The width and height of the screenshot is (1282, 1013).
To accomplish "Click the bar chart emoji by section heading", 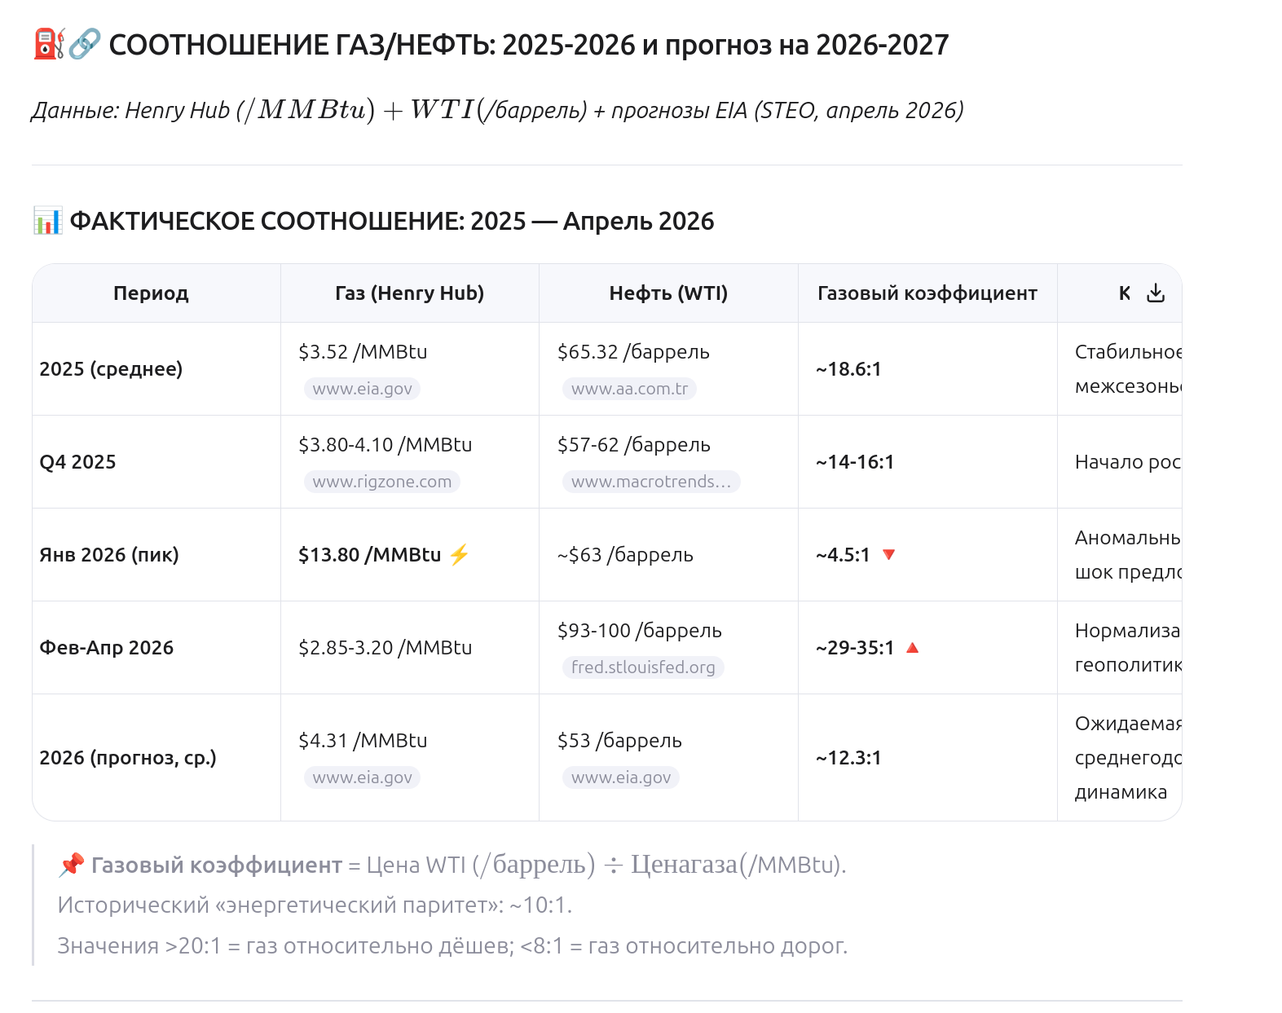I will 47,221.
